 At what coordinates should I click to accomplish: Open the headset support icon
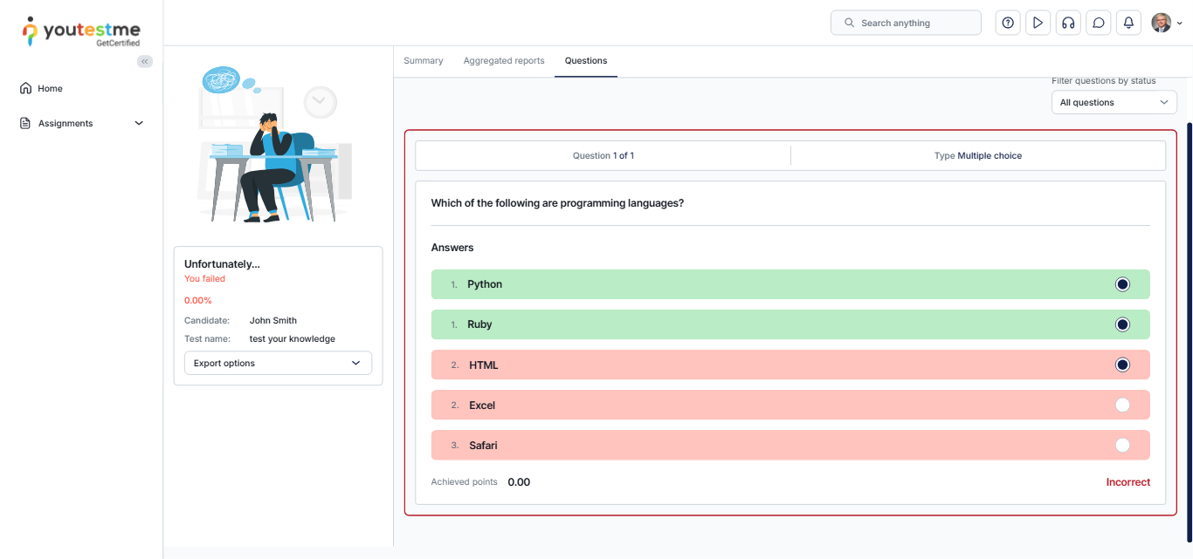pos(1067,23)
